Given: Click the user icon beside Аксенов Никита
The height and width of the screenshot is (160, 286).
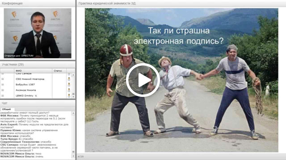Looking at the screenshot, I should click(69, 90).
